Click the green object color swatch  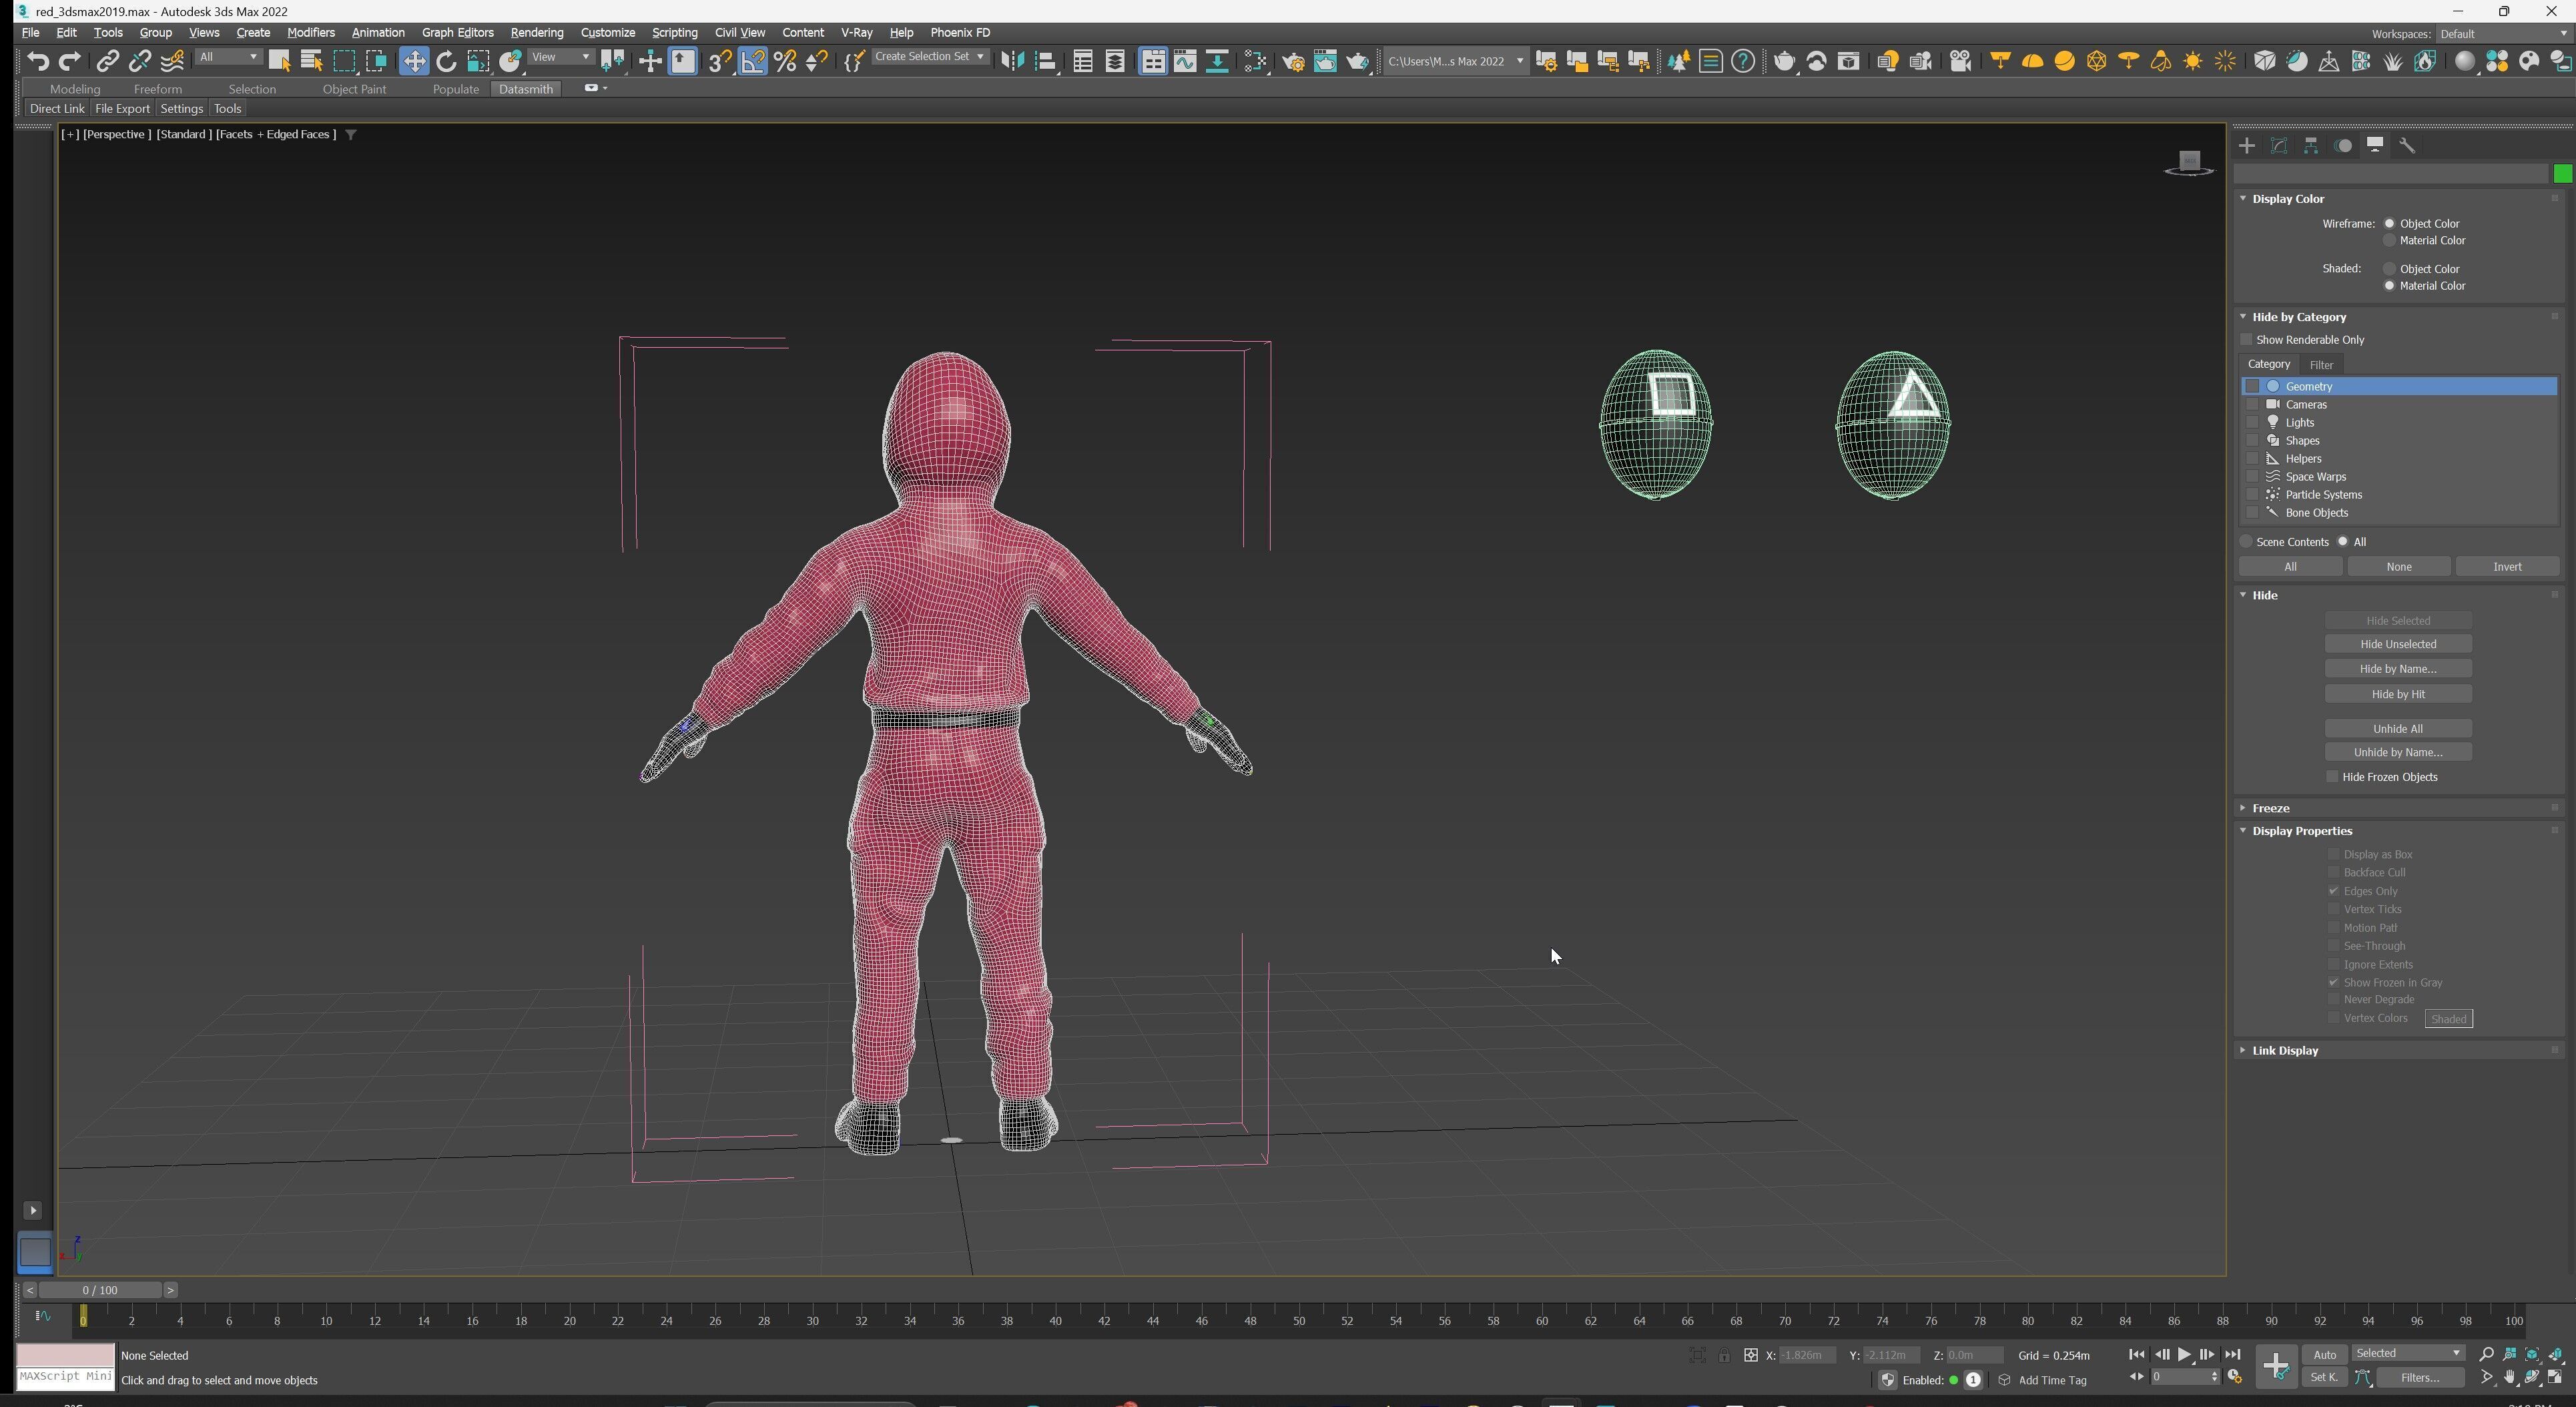pyautogui.click(x=2562, y=175)
